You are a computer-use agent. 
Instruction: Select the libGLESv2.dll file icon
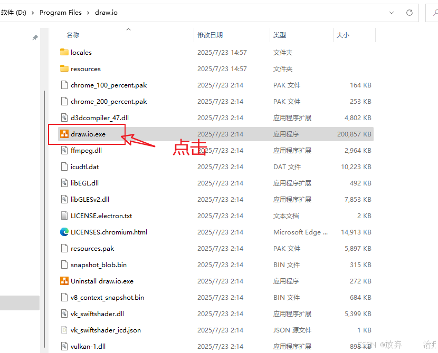coord(64,199)
